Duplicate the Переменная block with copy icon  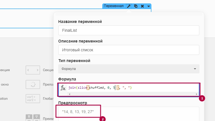[136, 6]
